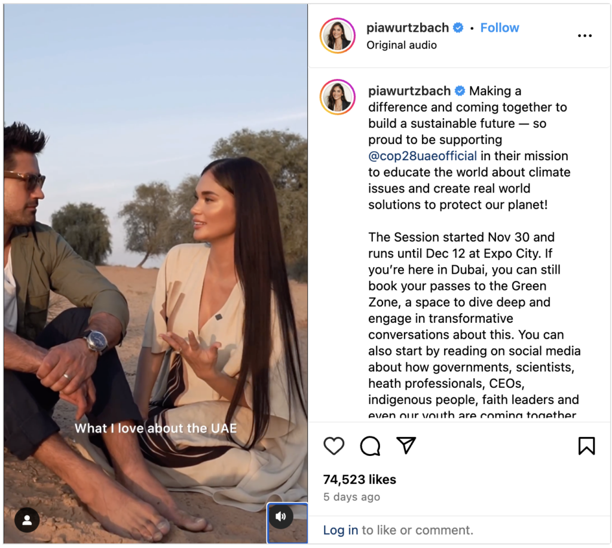Click verified badge in caption username

point(460,91)
